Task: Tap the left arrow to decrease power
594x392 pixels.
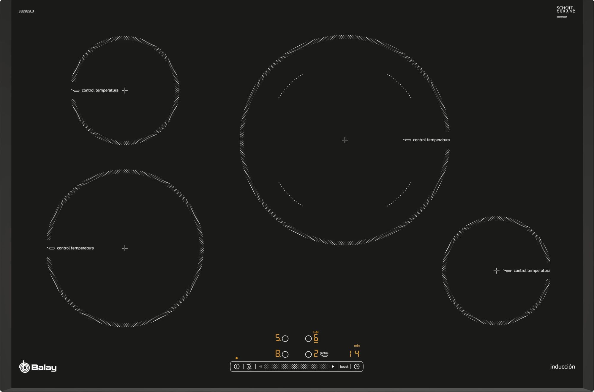Action: 260,366
